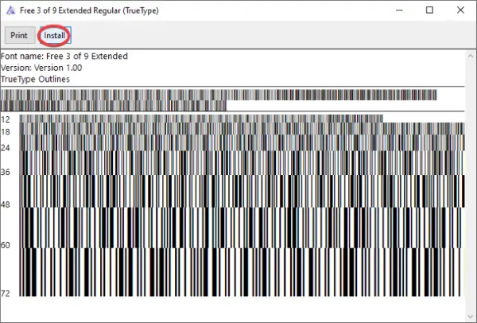477x323 pixels.
Task: Click the 60 point size label
Action: 6,245
